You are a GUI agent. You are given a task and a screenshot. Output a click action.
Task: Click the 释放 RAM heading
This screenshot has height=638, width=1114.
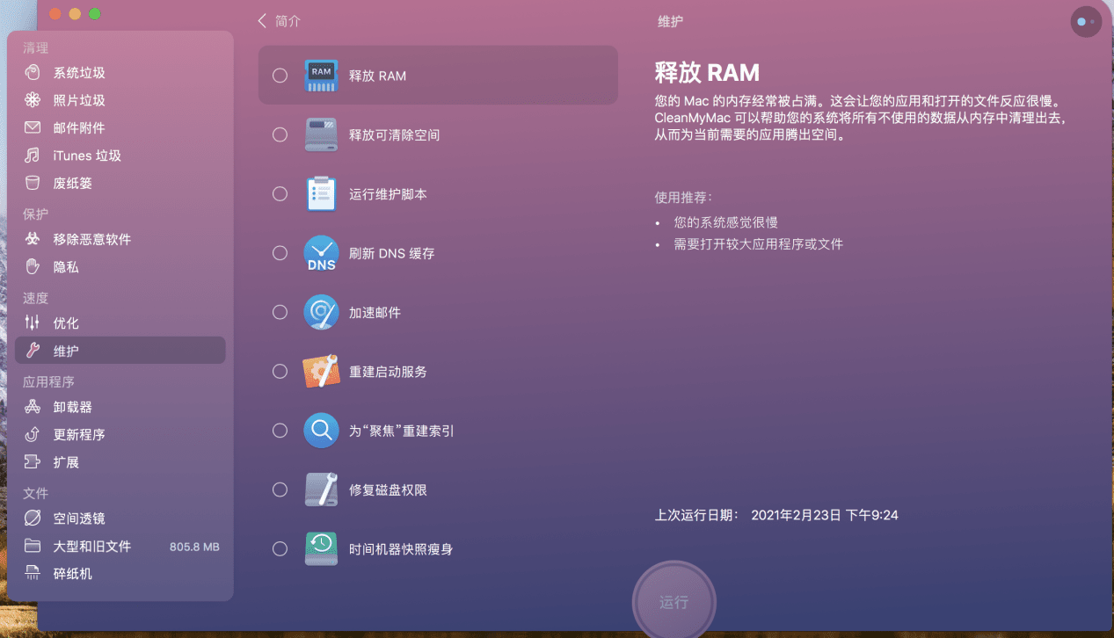(x=707, y=72)
